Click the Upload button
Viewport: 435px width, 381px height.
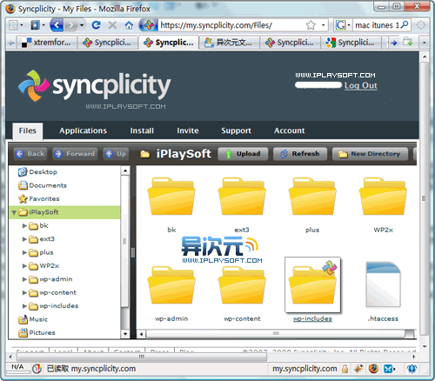click(x=244, y=154)
